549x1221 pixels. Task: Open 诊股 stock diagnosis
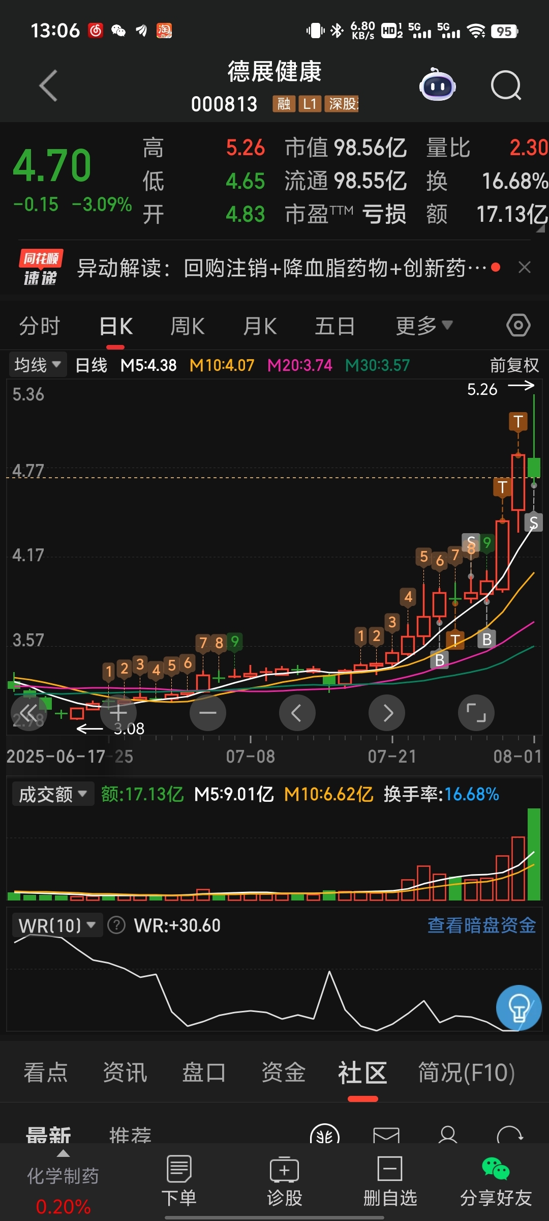[x=285, y=1182]
